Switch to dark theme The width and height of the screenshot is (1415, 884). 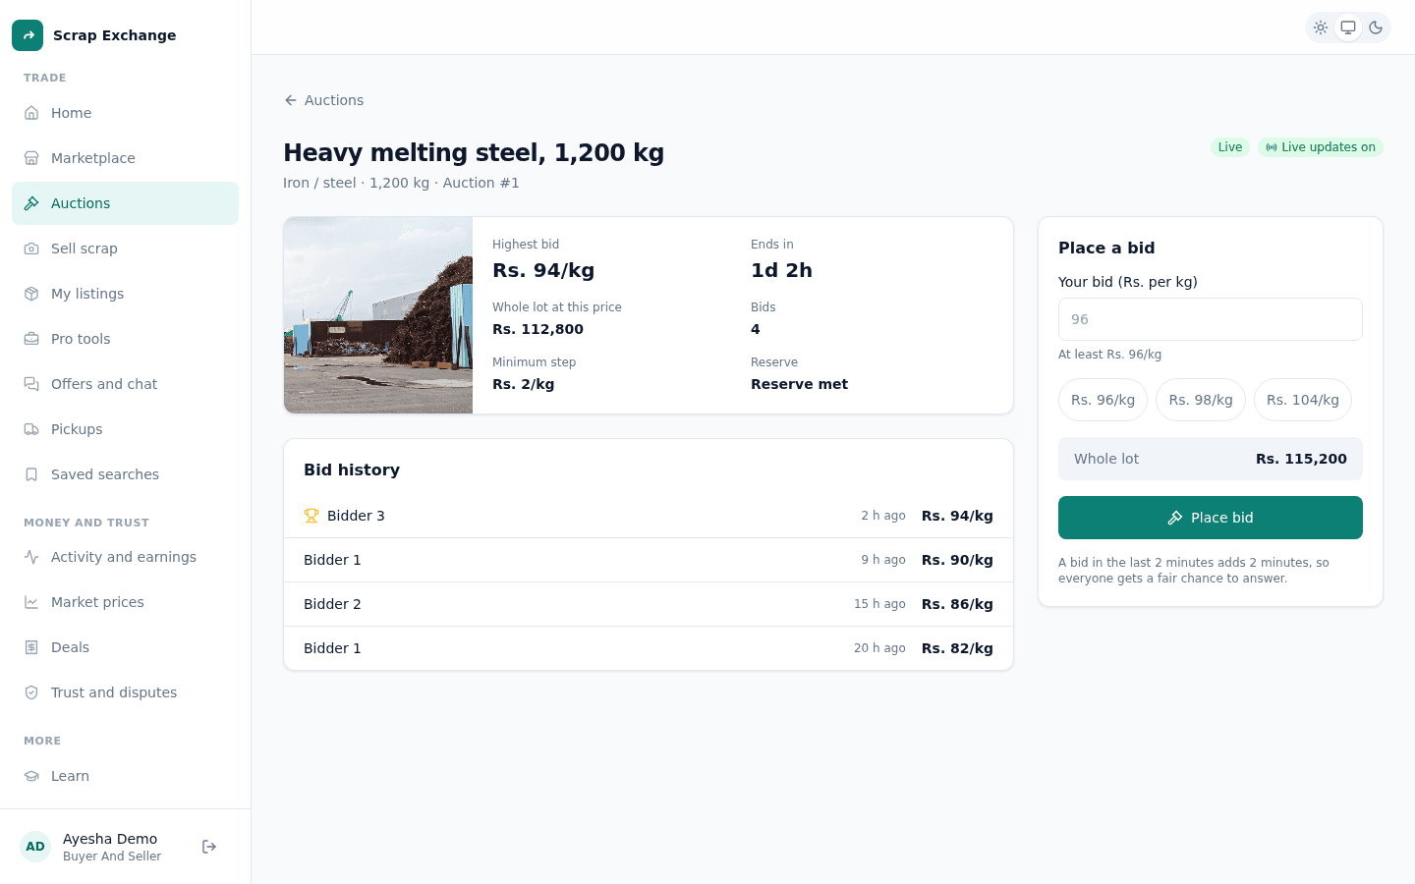point(1376,28)
